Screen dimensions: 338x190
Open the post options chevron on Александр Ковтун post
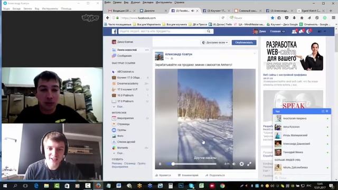pyautogui.click(x=255, y=53)
